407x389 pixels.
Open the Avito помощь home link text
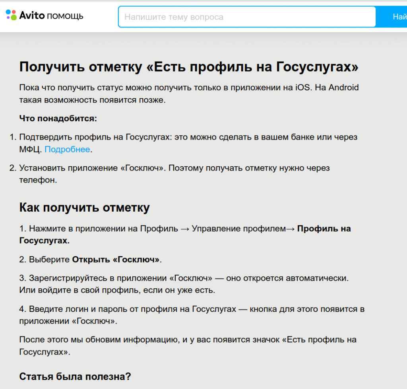pyautogui.click(x=51, y=16)
